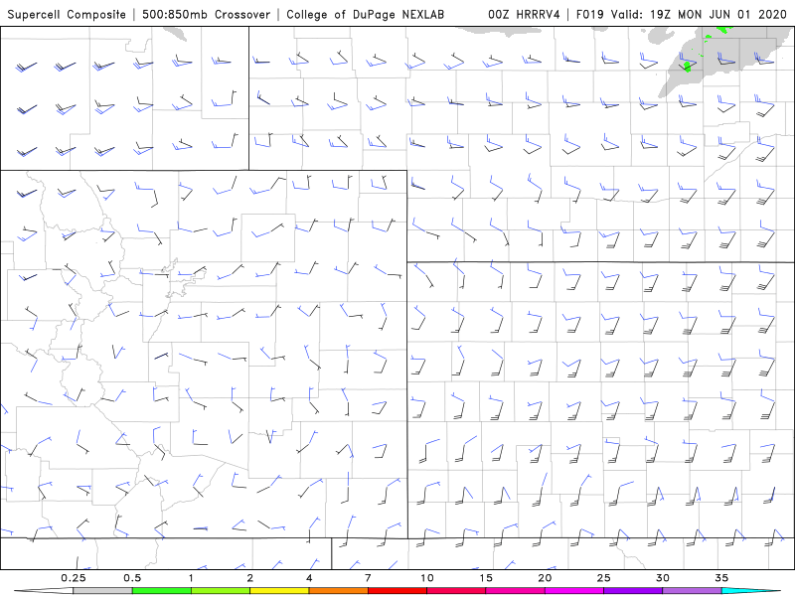795x596 pixels.
Task: Click the 0.25 scale label
Action: (73, 578)
